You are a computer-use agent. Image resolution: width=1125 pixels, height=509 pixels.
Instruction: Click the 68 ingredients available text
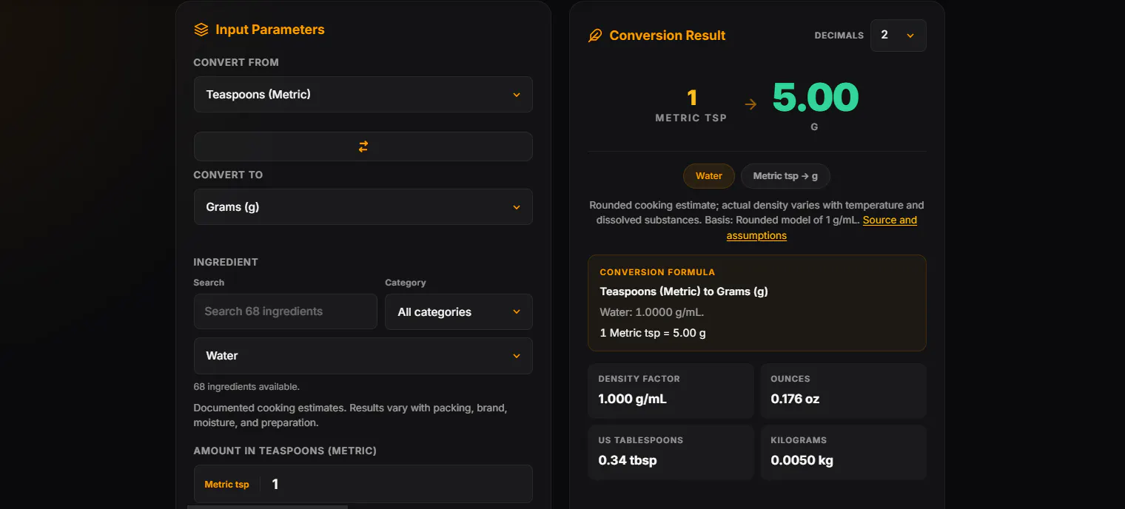point(246,387)
